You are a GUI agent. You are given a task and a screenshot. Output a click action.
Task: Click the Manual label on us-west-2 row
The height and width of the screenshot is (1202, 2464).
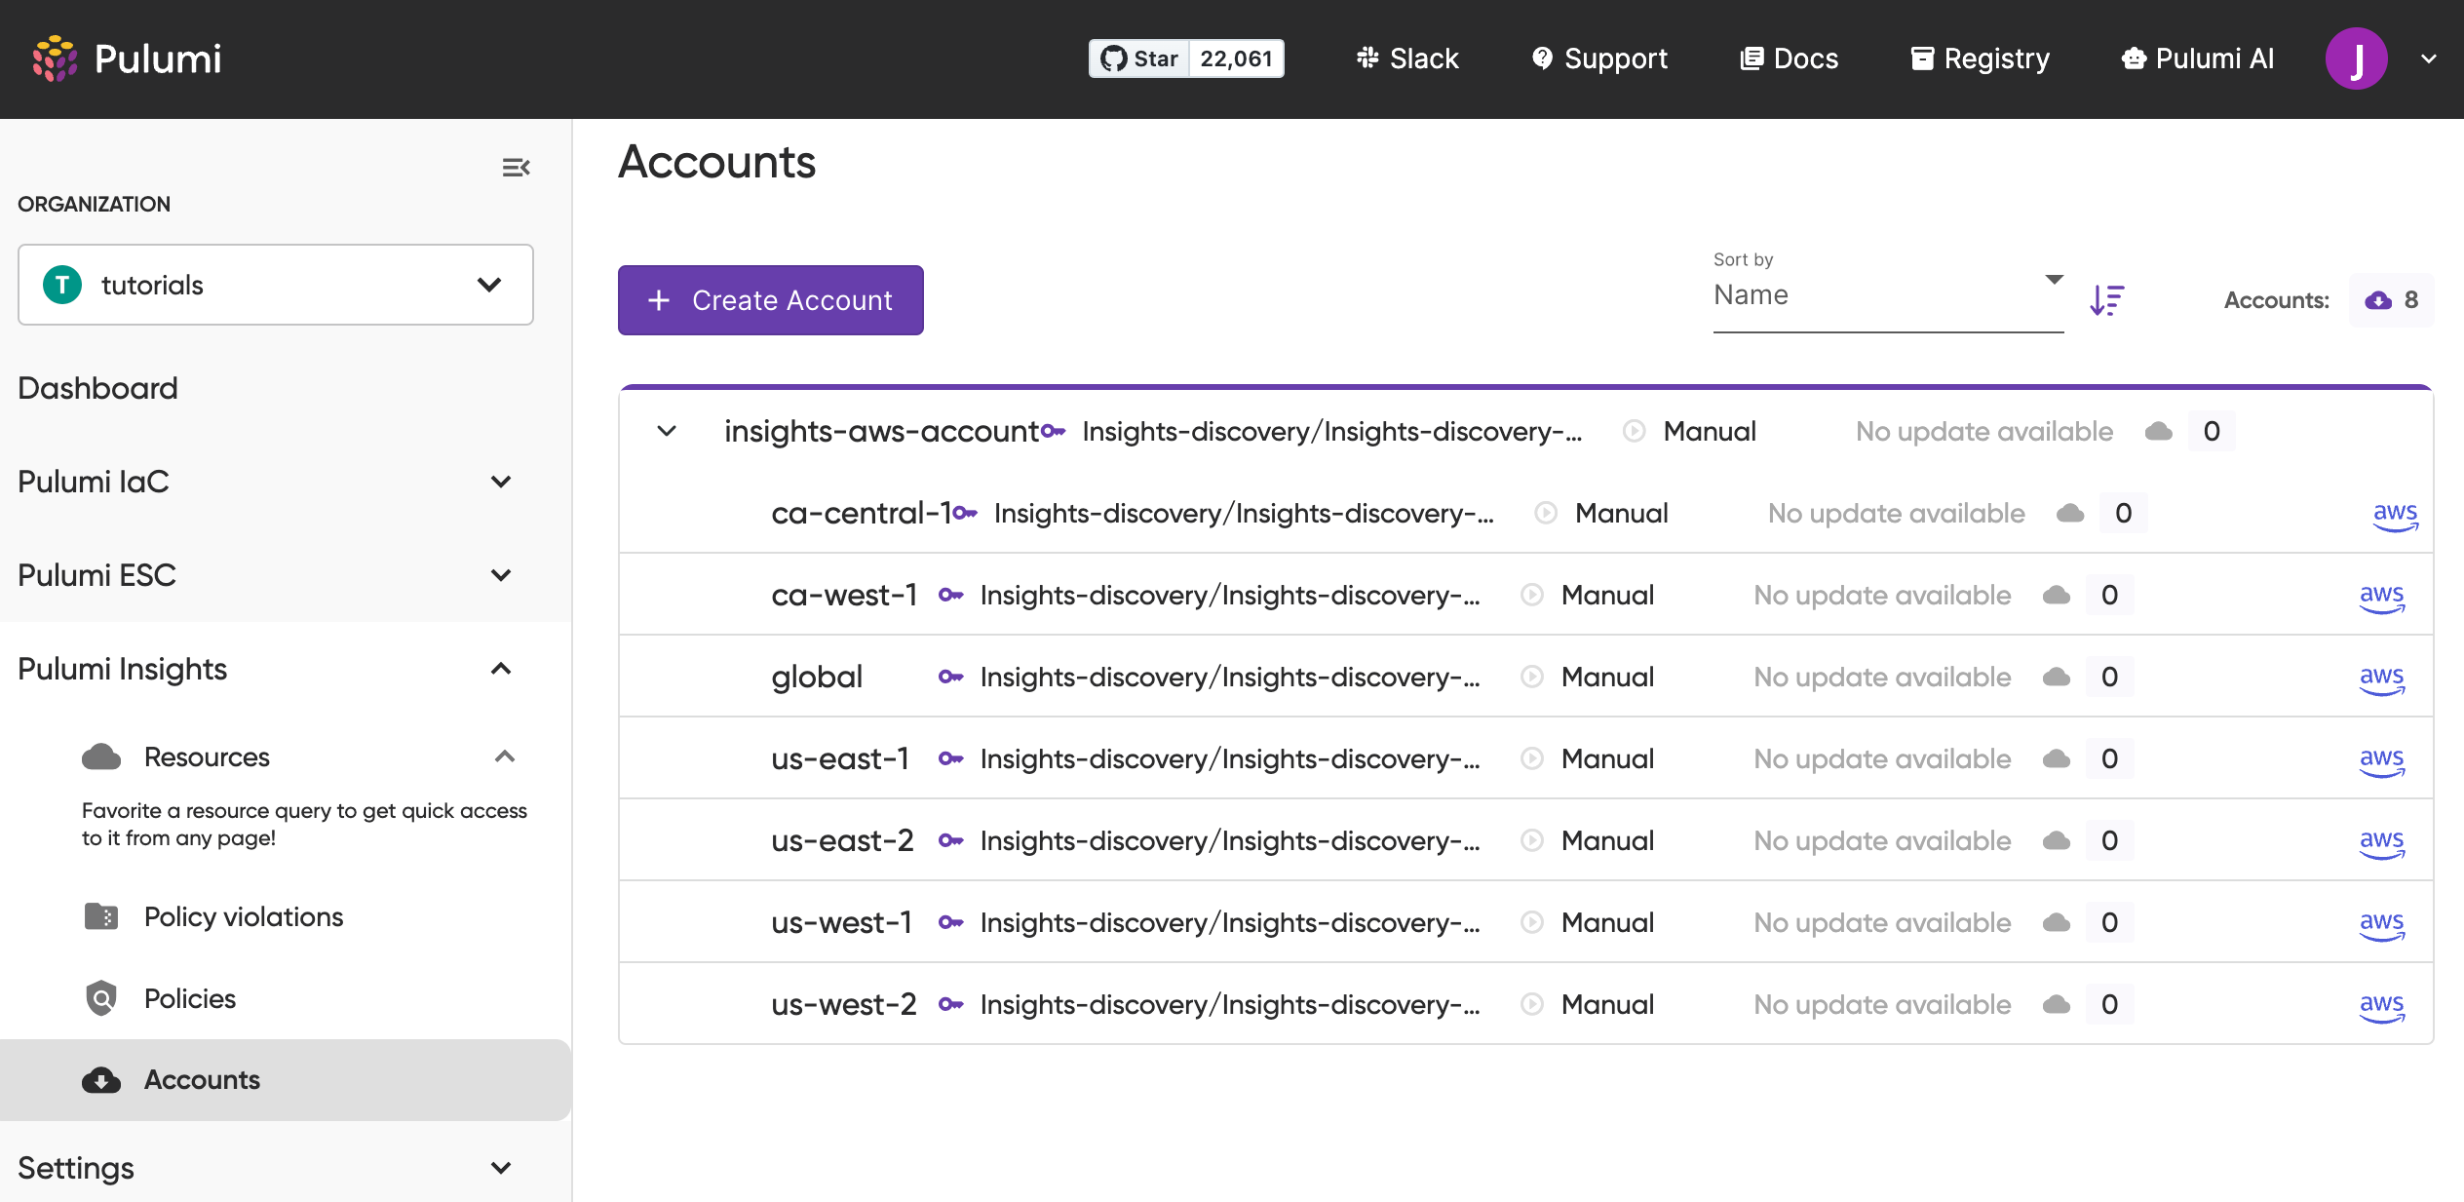1607,1004
